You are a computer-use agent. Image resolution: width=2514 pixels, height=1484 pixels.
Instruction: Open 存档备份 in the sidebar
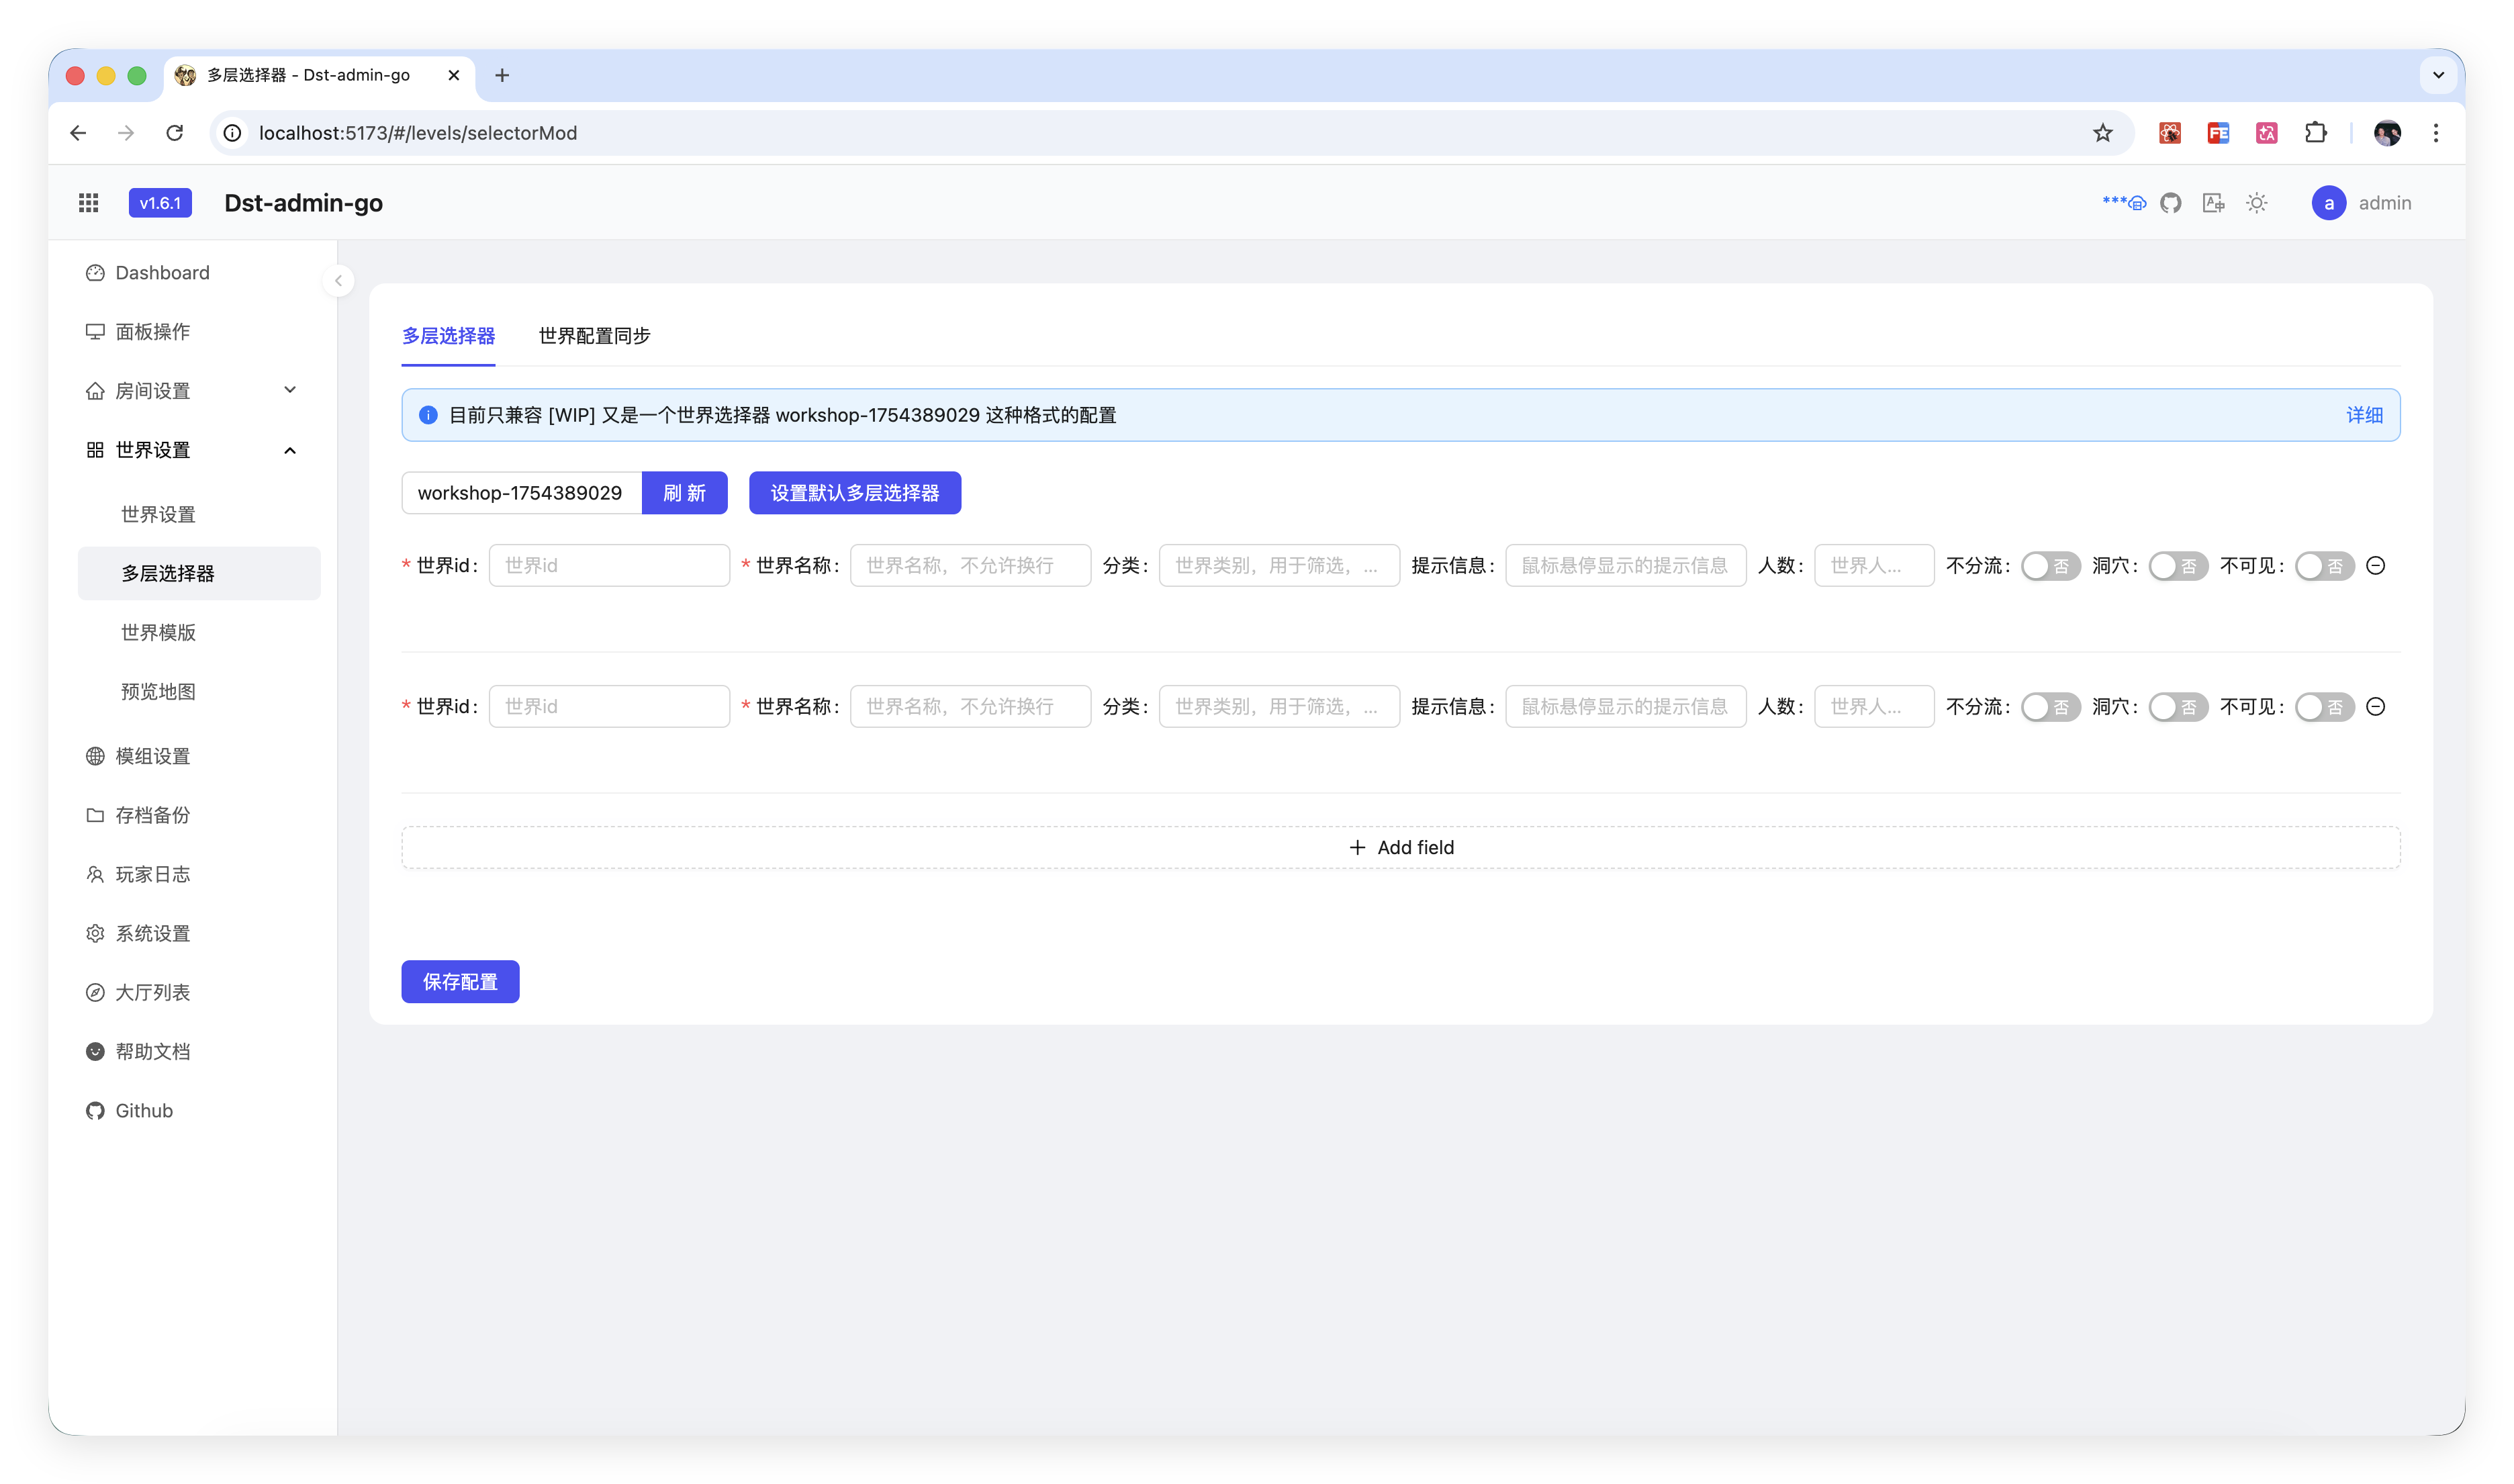pos(199,815)
